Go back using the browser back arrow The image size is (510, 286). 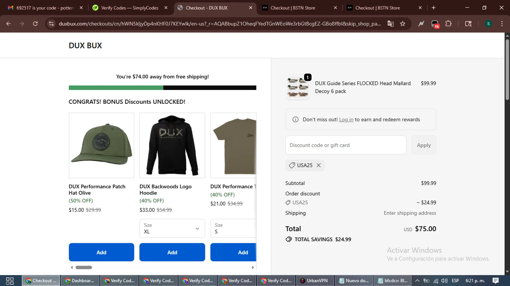click(8, 24)
